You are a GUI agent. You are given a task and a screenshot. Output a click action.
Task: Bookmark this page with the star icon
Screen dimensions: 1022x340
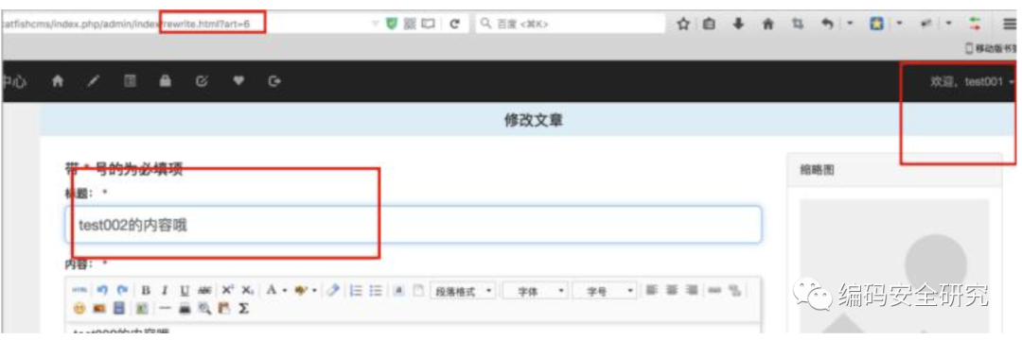[x=683, y=24]
